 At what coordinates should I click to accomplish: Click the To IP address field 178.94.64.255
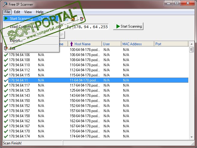91,27
